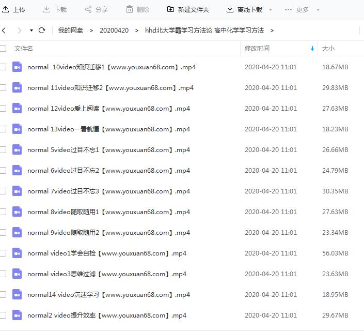
Task: Refresh the folder listing
Action: click(42, 30)
